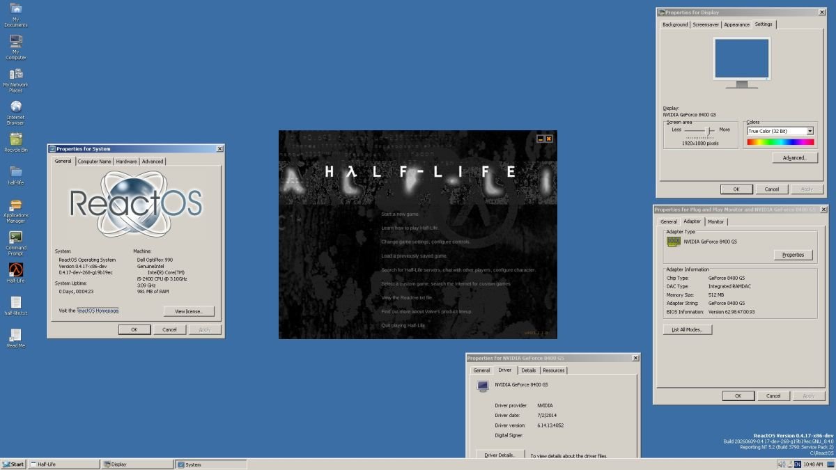Open the Screensaver tab
The height and width of the screenshot is (470, 836).
tap(706, 24)
